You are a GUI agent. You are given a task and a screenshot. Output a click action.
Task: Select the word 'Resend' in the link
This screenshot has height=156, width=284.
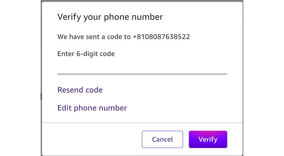click(70, 90)
